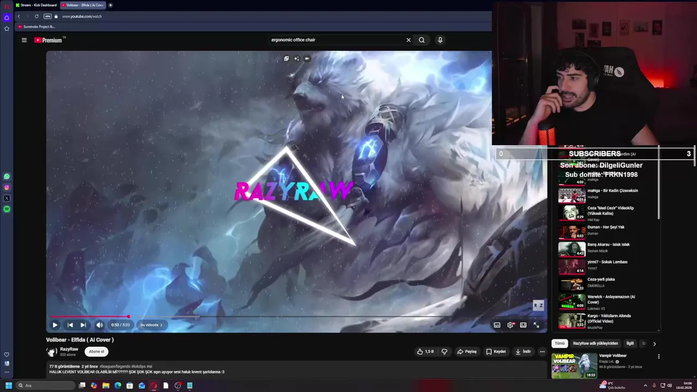Open the 'Sunstroke Project' bookmark
697x392 pixels.
point(36,27)
